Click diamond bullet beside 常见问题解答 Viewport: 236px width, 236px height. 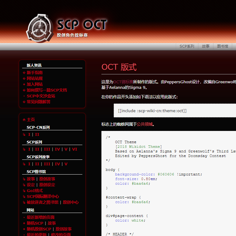(24, 102)
